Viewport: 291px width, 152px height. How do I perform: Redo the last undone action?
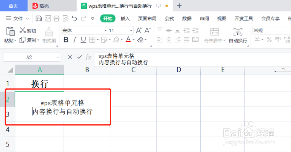[x=84, y=18]
